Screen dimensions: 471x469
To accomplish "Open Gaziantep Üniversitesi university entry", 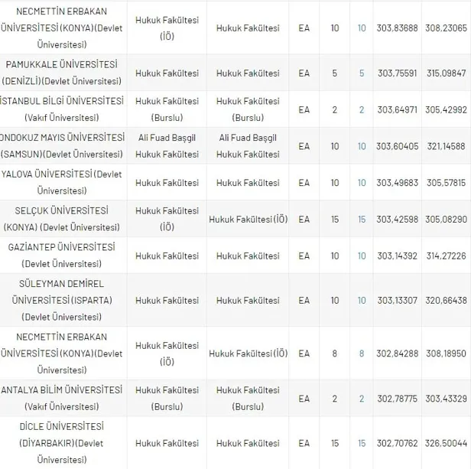I will [63, 256].
